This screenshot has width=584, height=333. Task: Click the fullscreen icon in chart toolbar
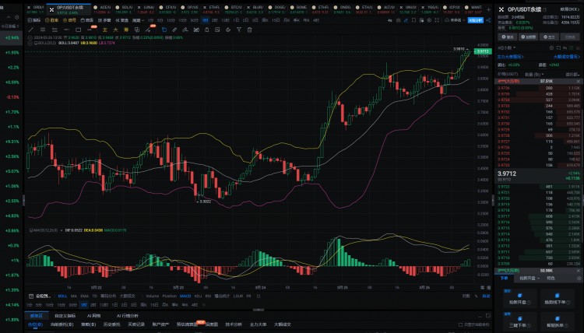pyautogui.click(x=437, y=20)
